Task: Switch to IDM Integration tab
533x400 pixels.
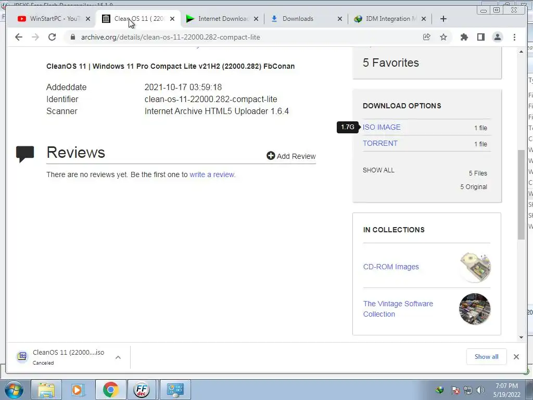Action: pyautogui.click(x=389, y=19)
